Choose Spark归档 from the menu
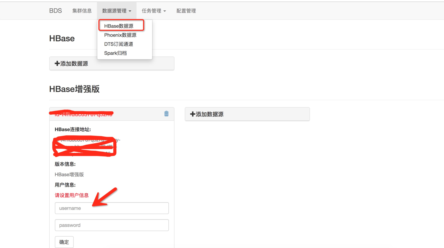 click(x=115, y=53)
